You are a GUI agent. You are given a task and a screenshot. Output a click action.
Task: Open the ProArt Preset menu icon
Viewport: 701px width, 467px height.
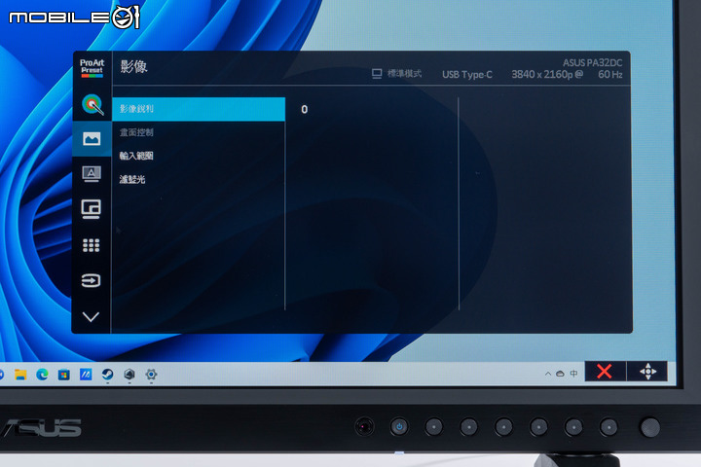coord(92,68)
